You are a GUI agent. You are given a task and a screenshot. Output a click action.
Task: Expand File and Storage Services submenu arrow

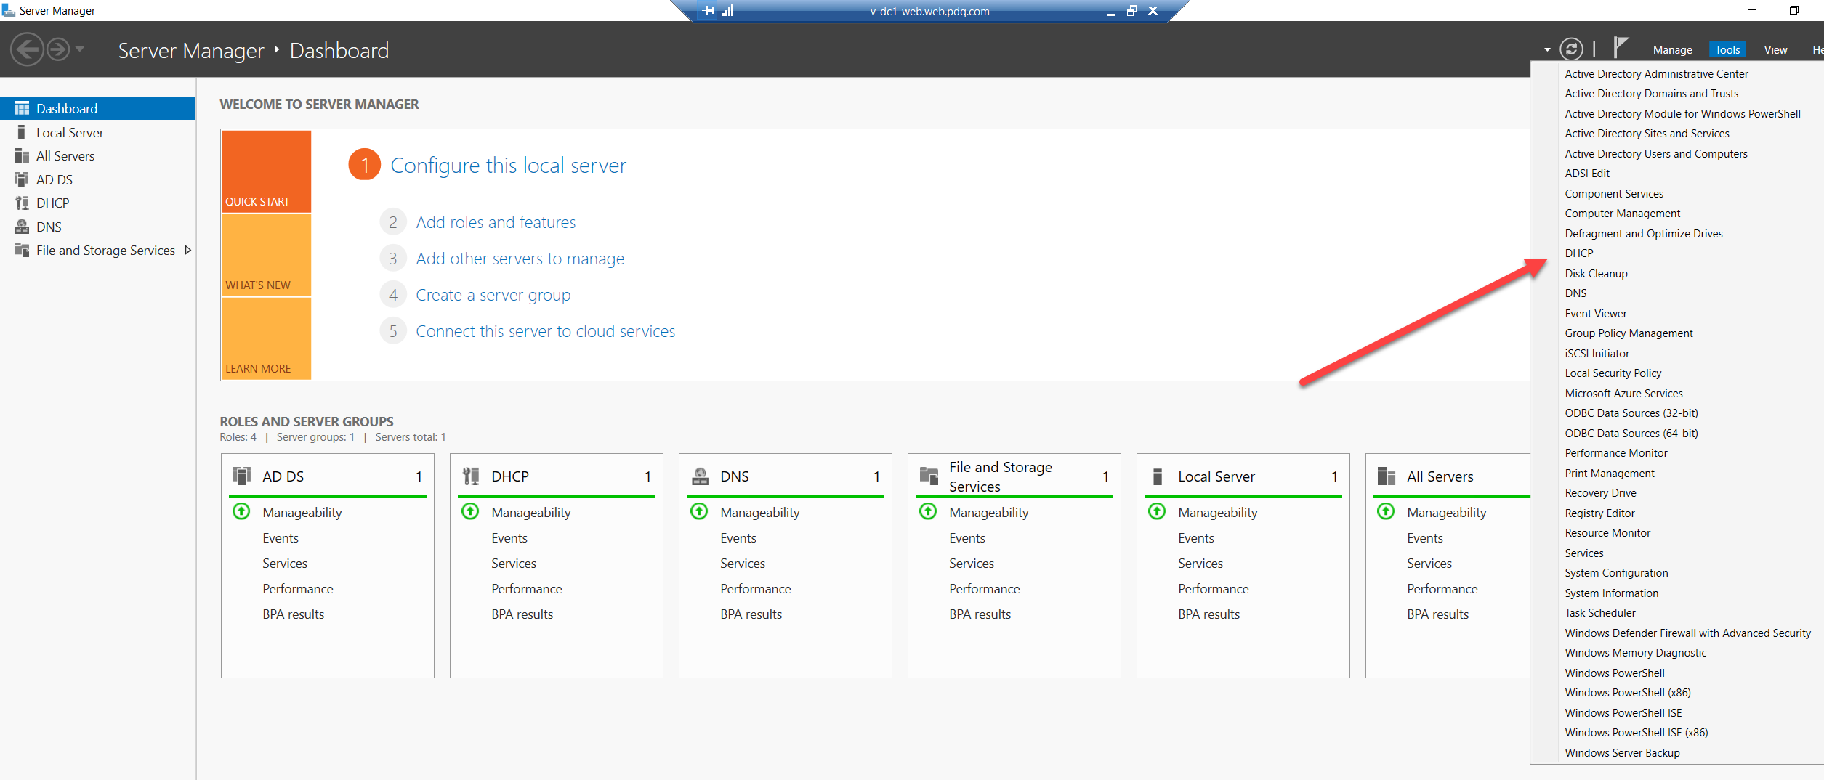tap(188, 250)
